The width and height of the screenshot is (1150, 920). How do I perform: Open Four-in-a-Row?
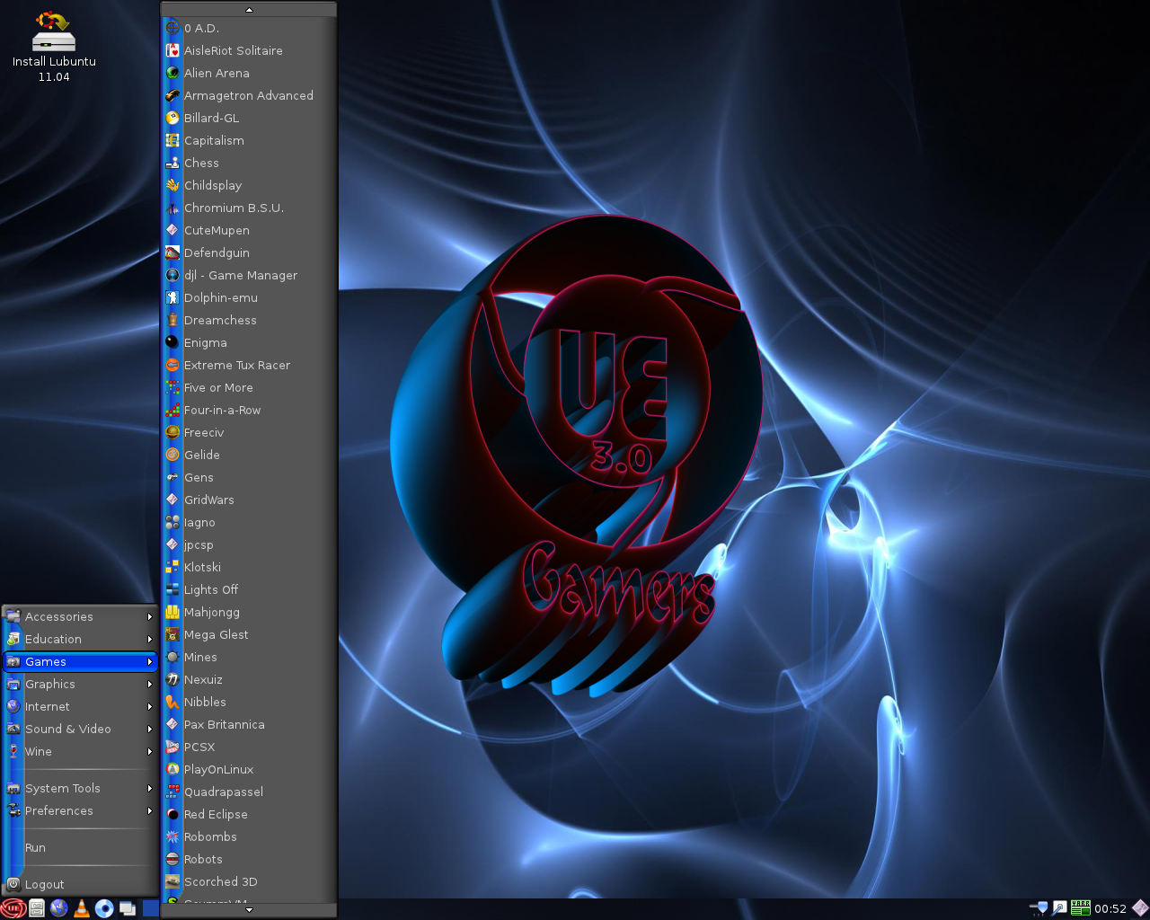click(x=249, y=410)
